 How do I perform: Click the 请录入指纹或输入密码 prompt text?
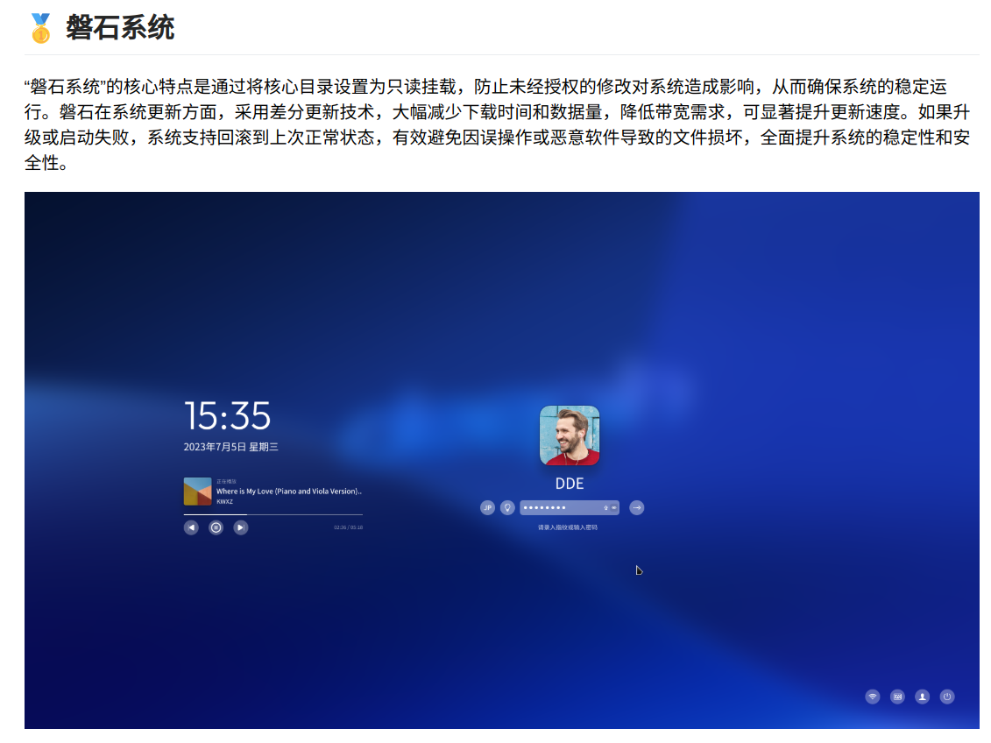pyautogui.click(x=568, y=527)
